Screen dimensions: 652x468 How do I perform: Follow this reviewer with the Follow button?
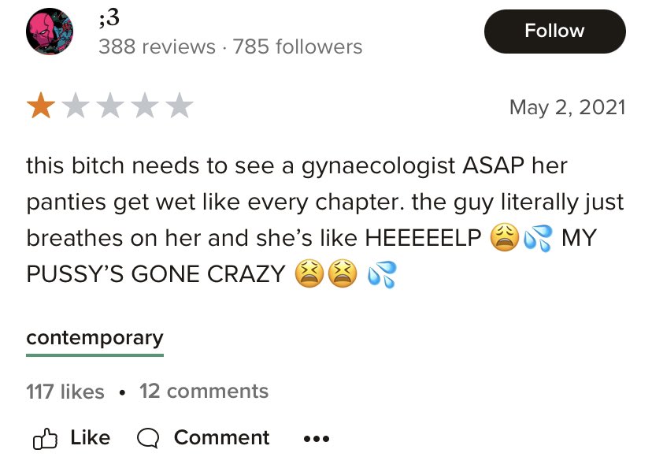(x=554, y=32)
